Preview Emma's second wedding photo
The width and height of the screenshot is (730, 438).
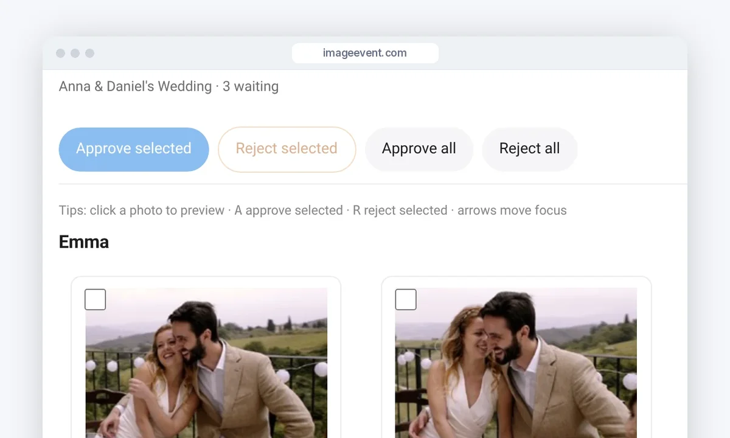pyautogui.click(x=516, y=363)
